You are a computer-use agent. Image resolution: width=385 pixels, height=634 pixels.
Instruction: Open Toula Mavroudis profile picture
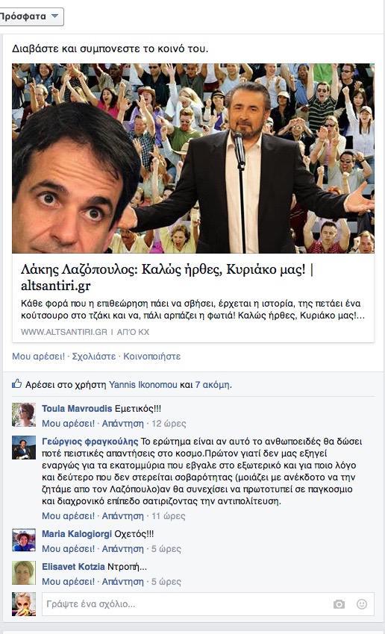point(24,415)
